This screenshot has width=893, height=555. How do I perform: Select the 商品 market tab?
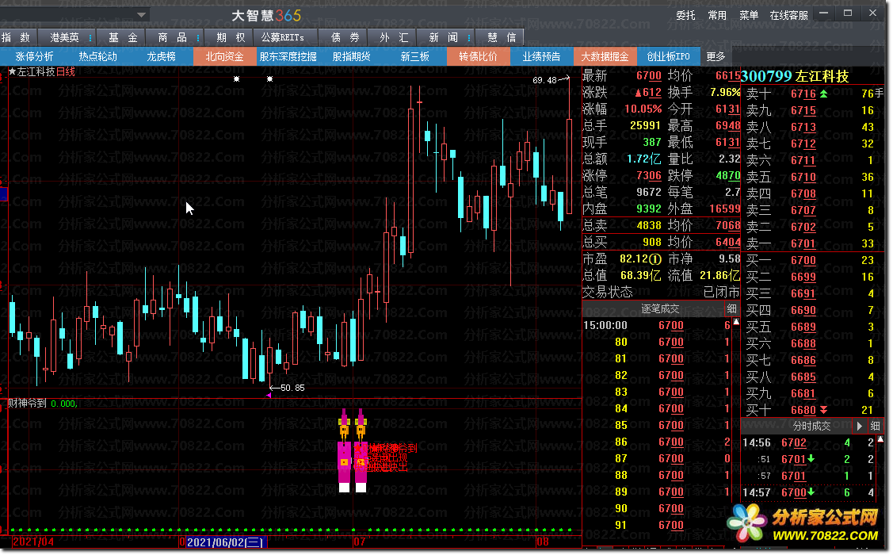[x=172, y=37]
